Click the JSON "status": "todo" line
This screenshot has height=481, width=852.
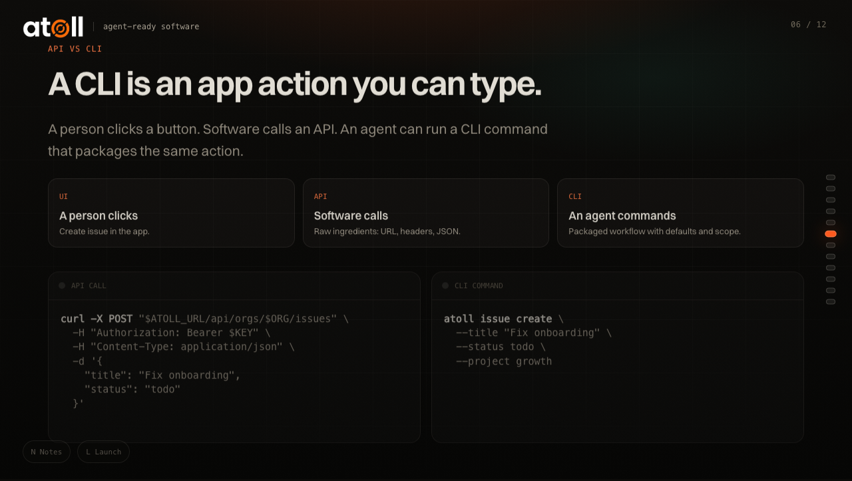tap(132, 389)
